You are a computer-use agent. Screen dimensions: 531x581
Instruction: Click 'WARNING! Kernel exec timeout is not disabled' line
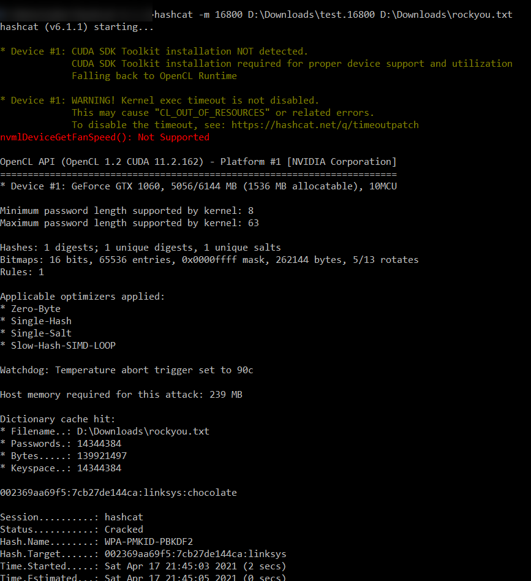159,101
